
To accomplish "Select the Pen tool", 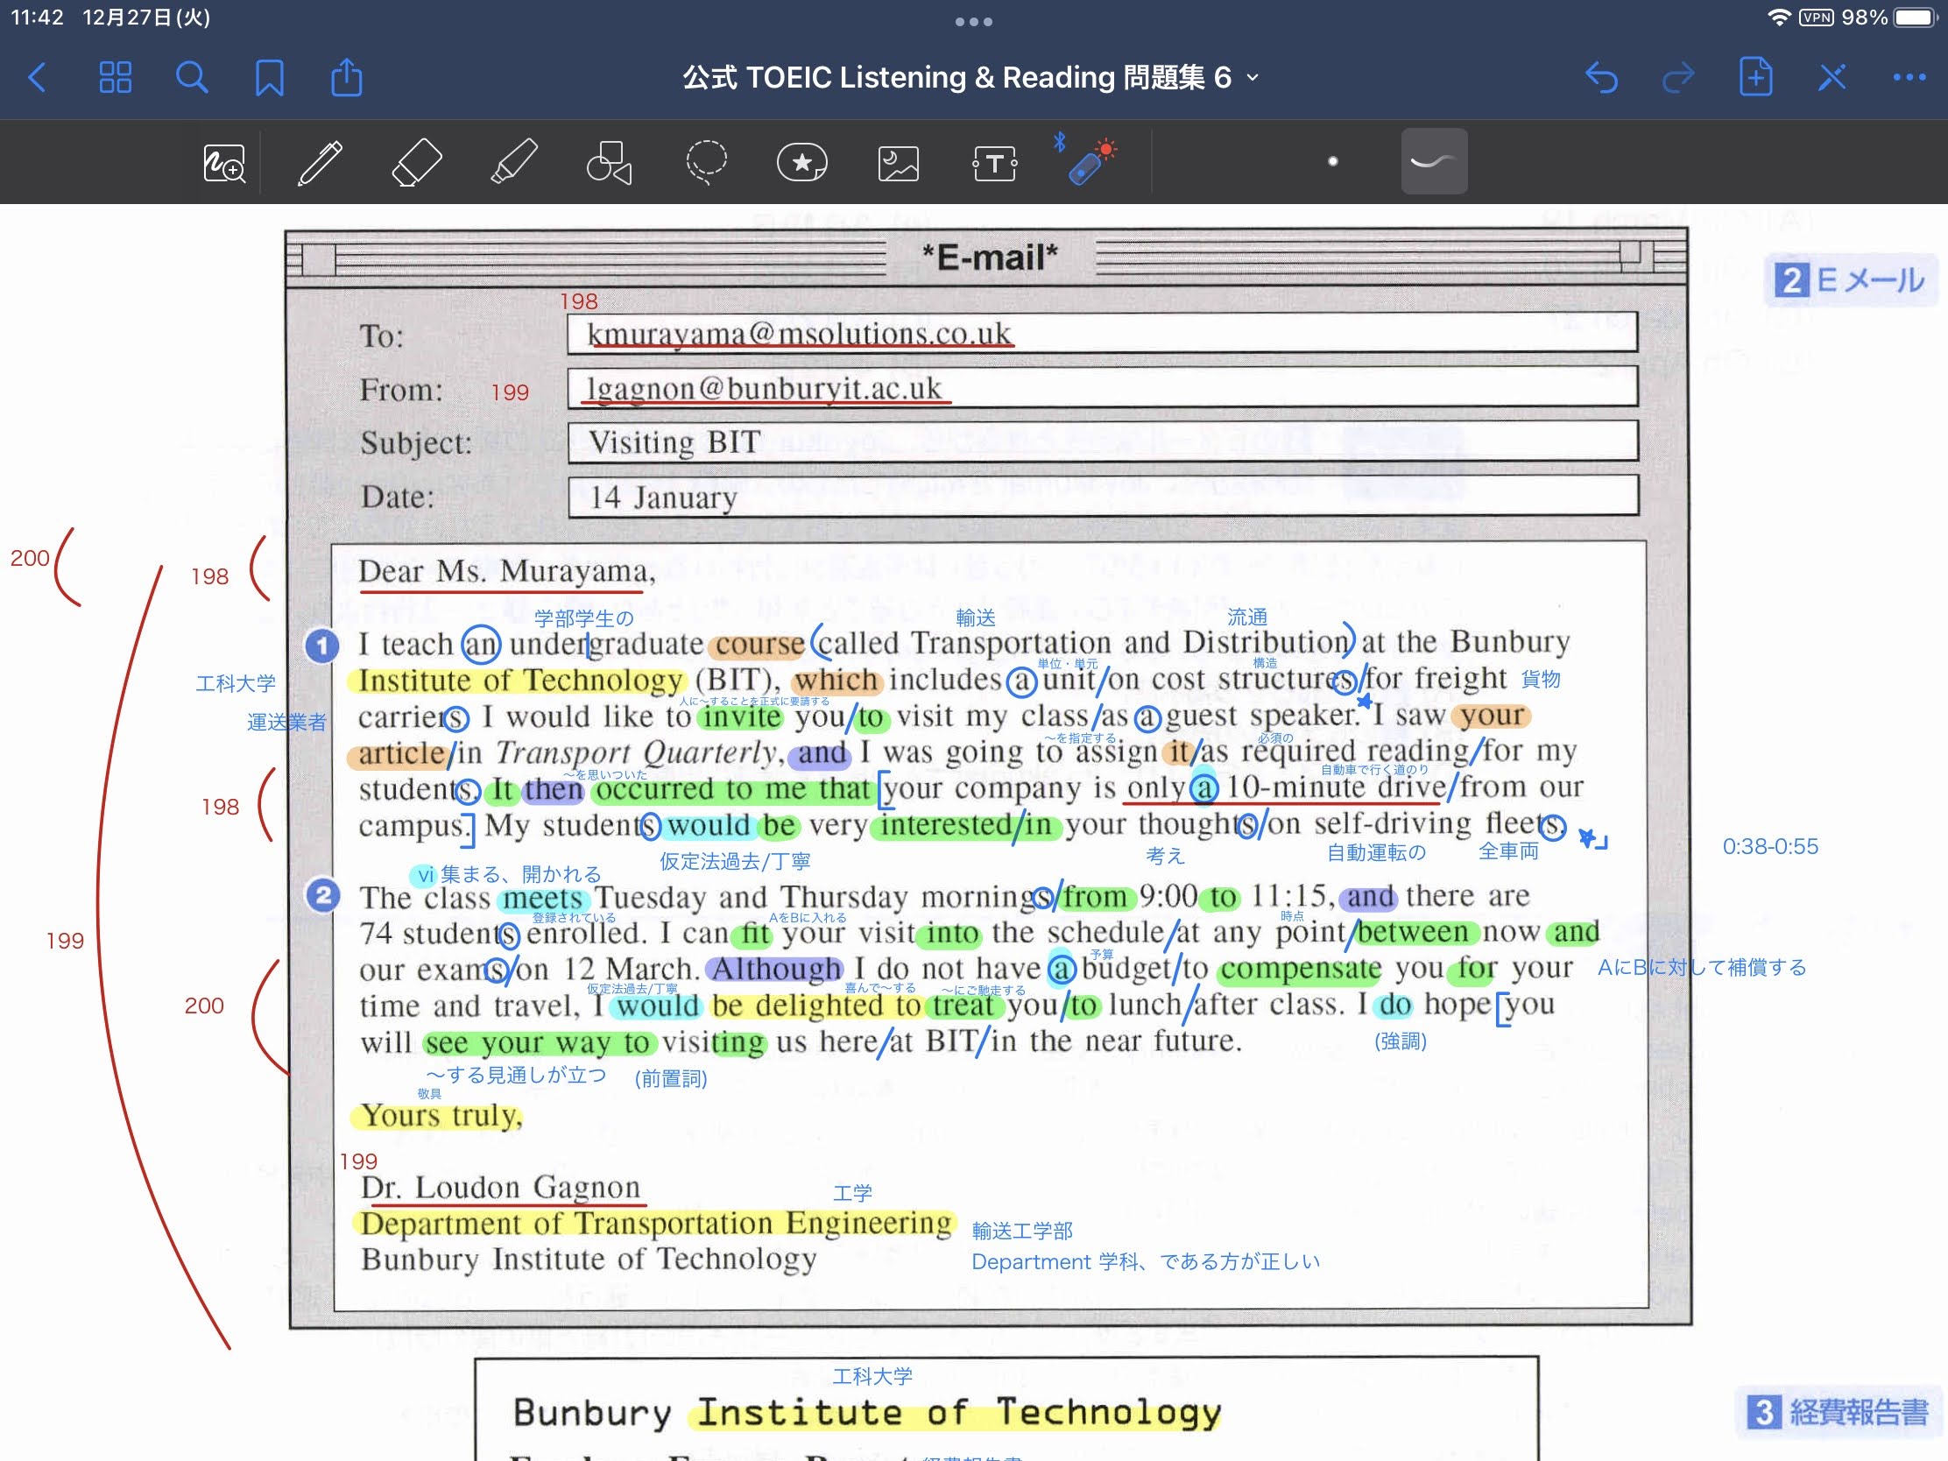I will click(320, 163).
